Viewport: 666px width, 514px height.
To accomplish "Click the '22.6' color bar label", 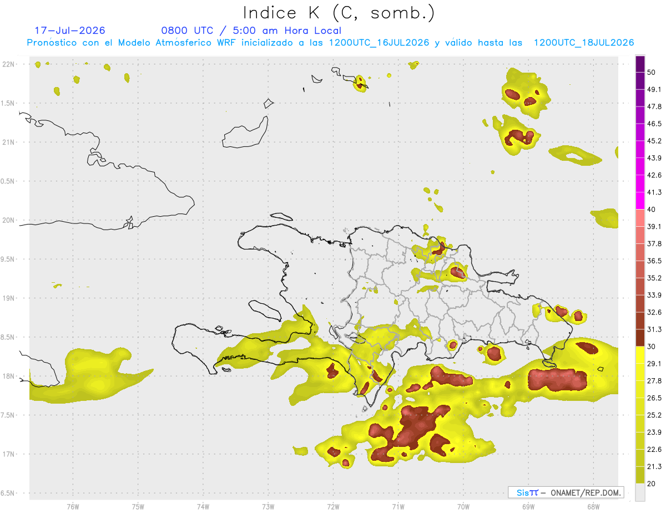I will [x=654, y=449].
